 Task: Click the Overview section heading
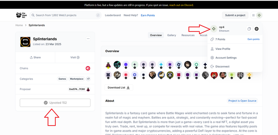[x=112, y=51]
